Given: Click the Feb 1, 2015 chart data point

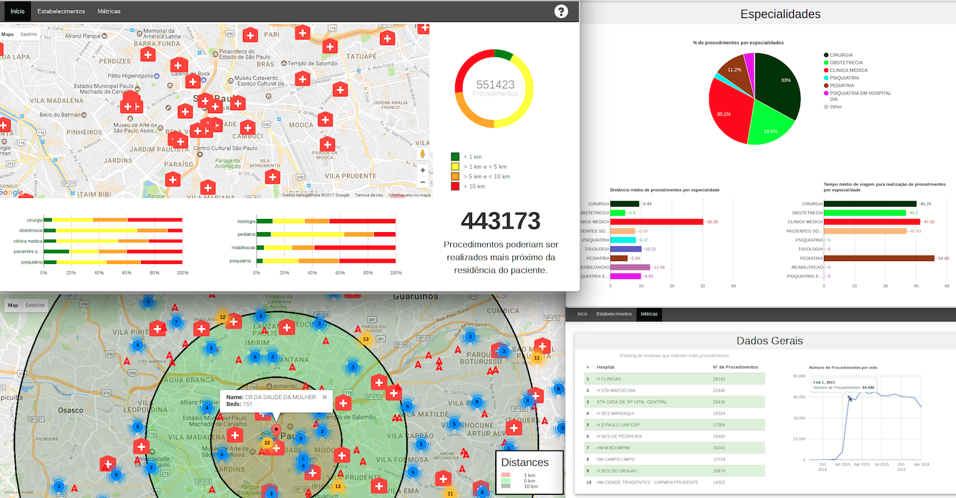Looking at the screenshot, I should coord(850,398).
